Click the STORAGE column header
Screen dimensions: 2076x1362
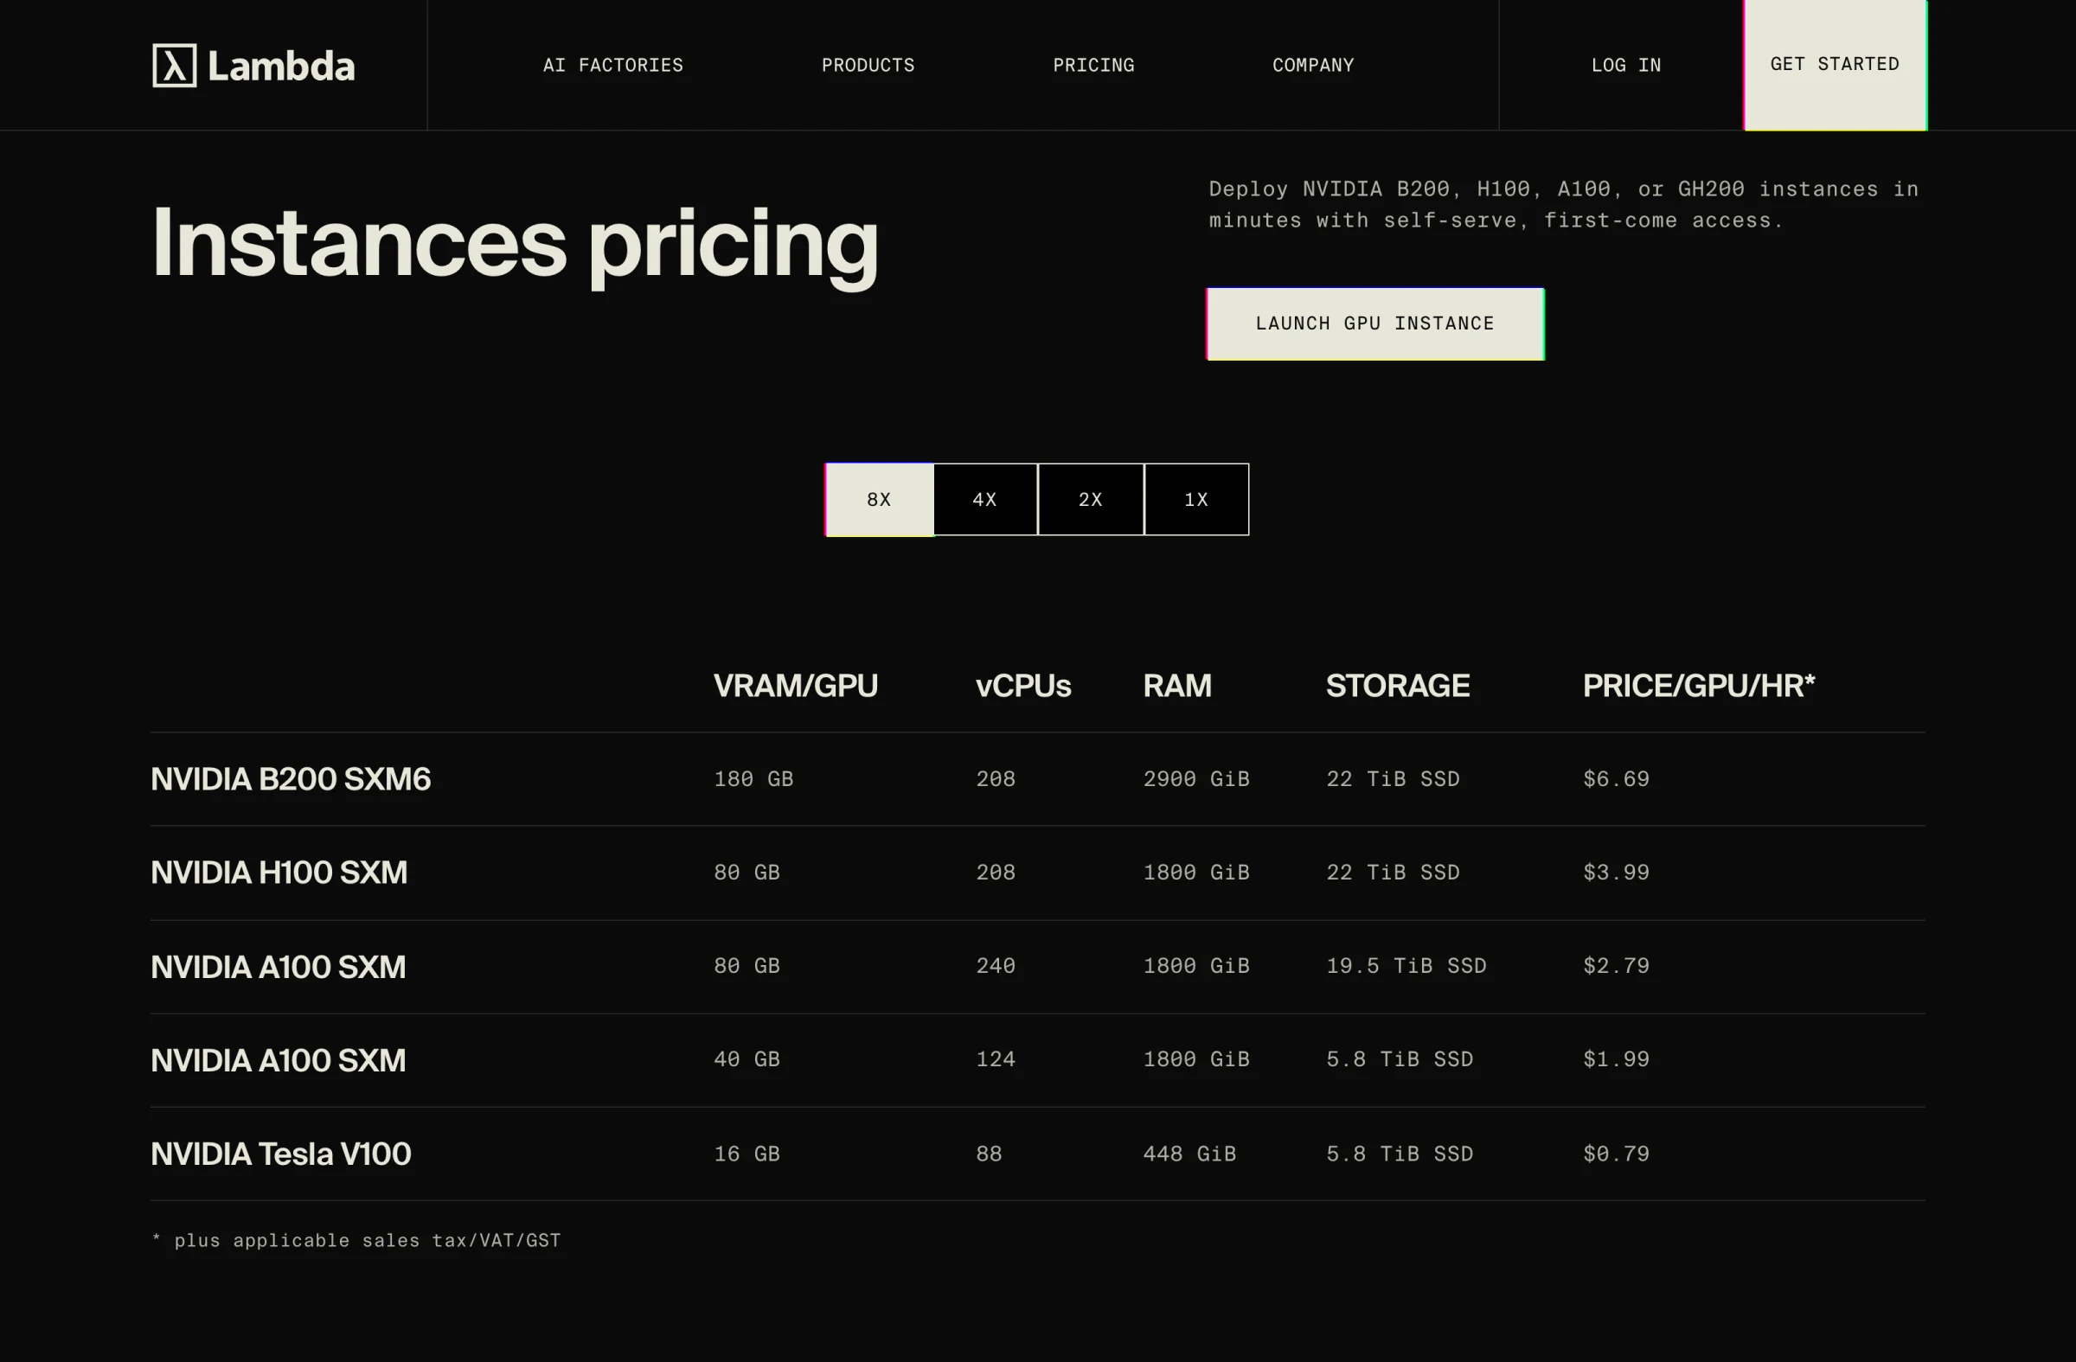tap(1397, 687)
